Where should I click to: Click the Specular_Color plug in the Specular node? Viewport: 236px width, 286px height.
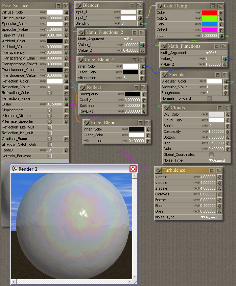tap(226, 81)
